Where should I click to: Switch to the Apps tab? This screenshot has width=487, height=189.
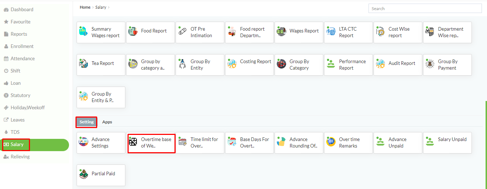[x=107, y=122]
